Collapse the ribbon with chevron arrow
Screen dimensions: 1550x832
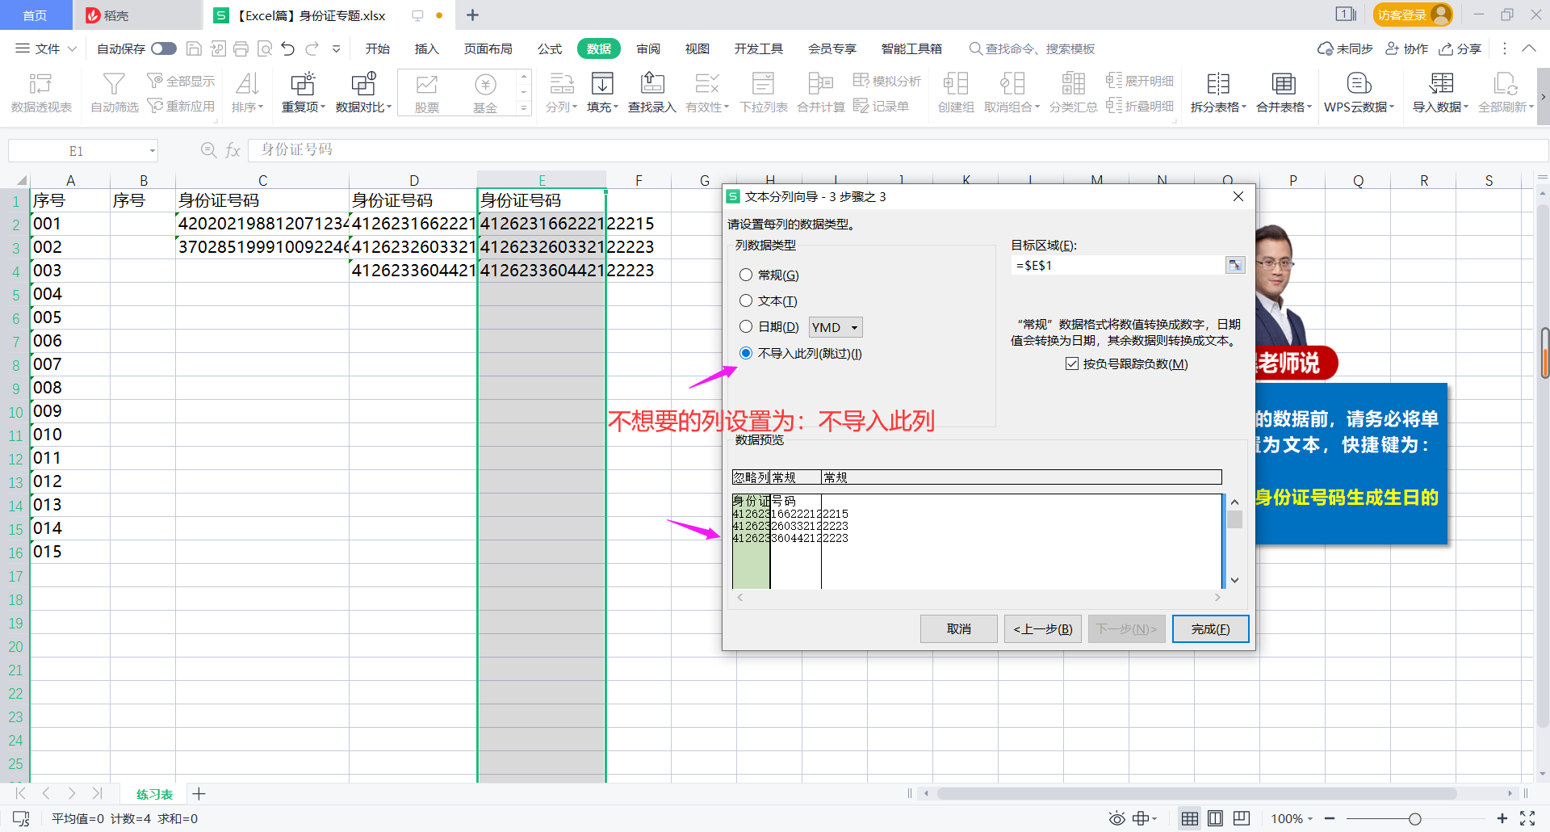point(1529,48)
